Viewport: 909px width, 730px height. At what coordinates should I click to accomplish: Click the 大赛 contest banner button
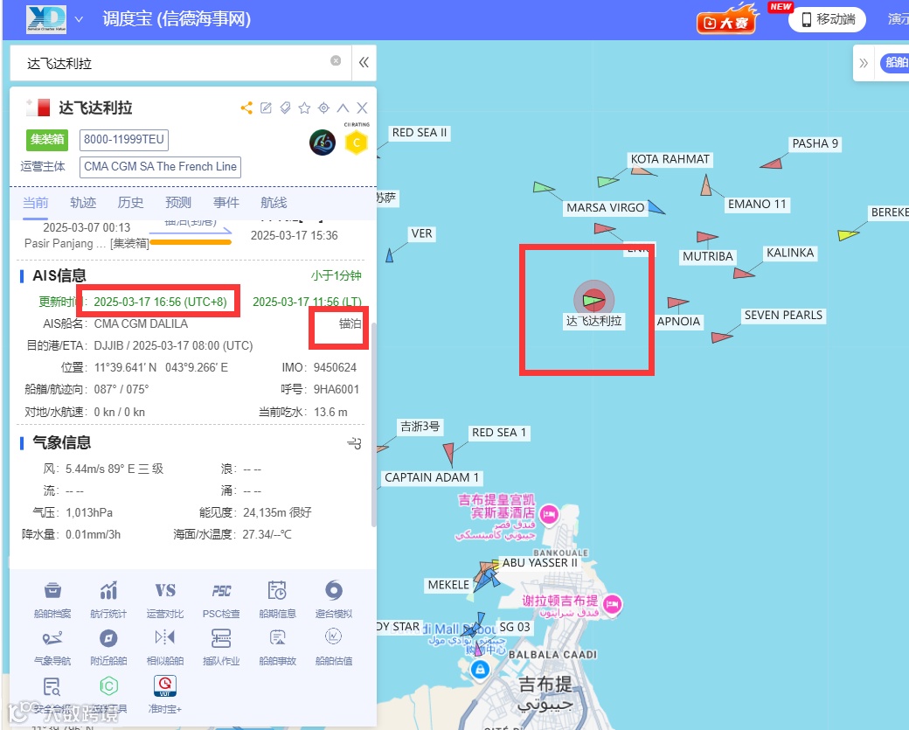(x=727, y=21)
